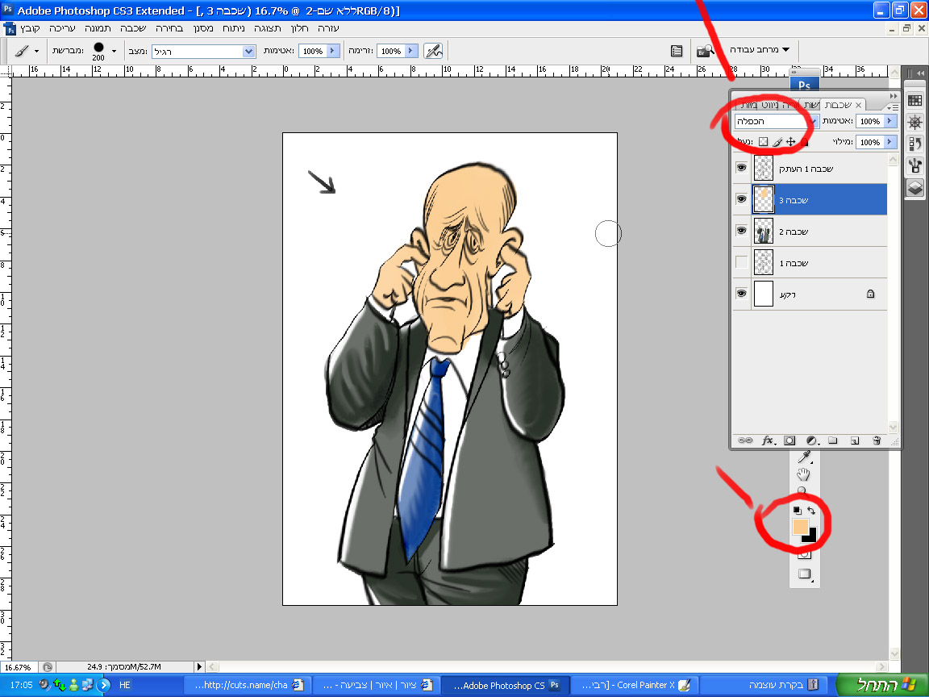Click the delete layer trash icon
This screenshot has height=697, width=929.
877,440
